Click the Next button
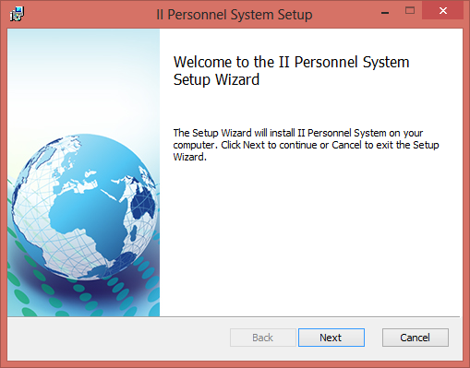 pos(331,338)
